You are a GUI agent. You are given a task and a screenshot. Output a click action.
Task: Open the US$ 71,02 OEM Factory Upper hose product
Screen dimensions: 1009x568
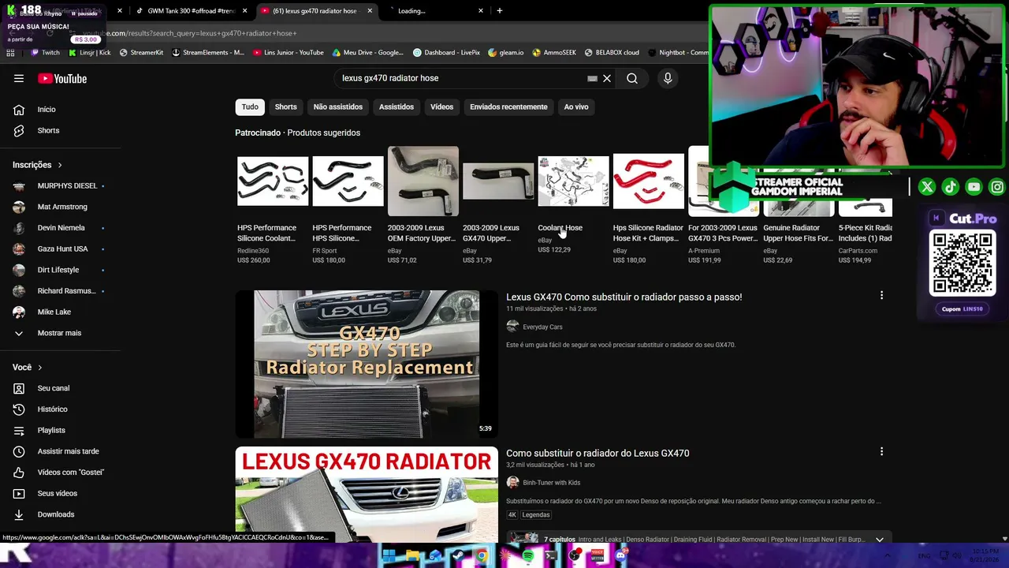pyautogui.click(x=423, y=205)
